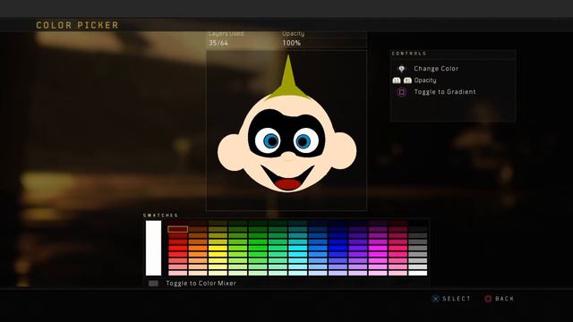
Task: Click the Opacity label above 100%
Action: click(293, 34)
